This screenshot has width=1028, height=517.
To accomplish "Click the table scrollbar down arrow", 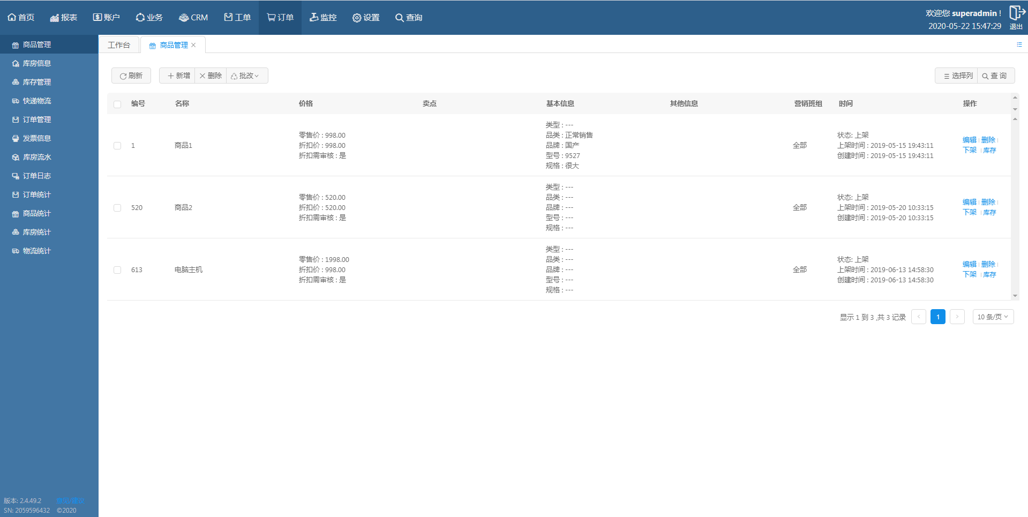I will 1015,296.
